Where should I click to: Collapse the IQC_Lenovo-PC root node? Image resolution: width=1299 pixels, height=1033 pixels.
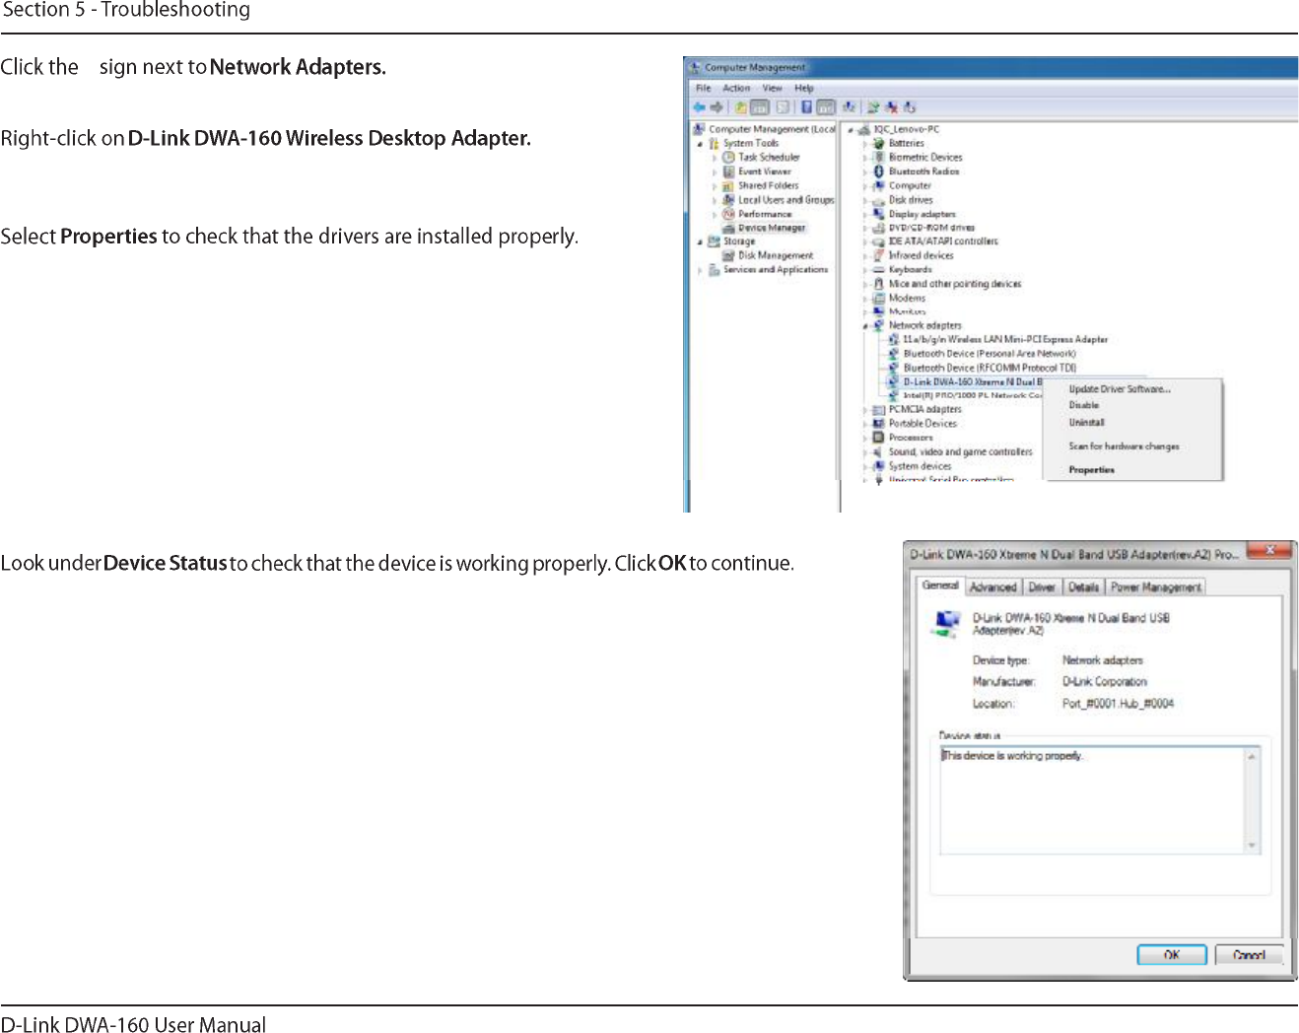click(851, 129)
